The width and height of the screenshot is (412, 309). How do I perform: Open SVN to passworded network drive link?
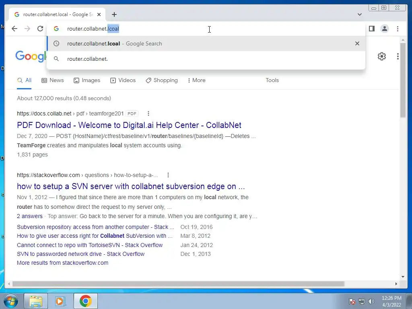80,254
